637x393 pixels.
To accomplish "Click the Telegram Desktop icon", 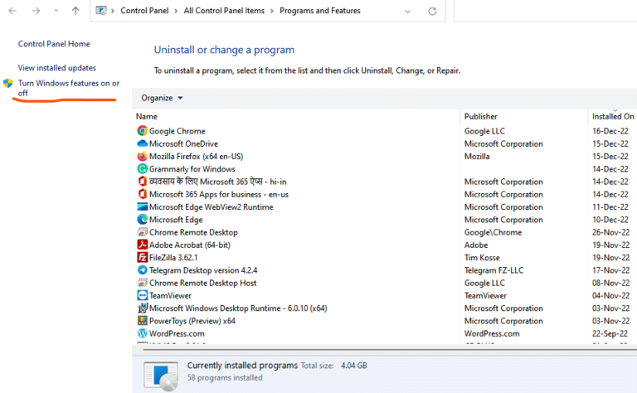I will 142,269.
